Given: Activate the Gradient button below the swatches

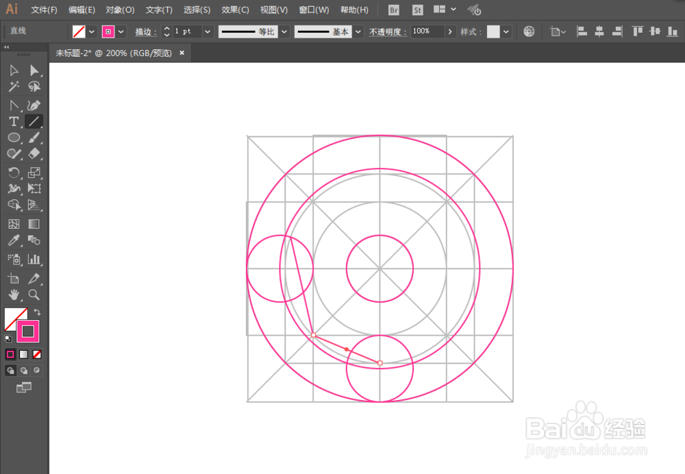Looking at the screenshot, I should click(x=24, y=354).
